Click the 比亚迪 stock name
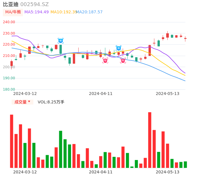The image size is (199, 176). tap(11, 4)
